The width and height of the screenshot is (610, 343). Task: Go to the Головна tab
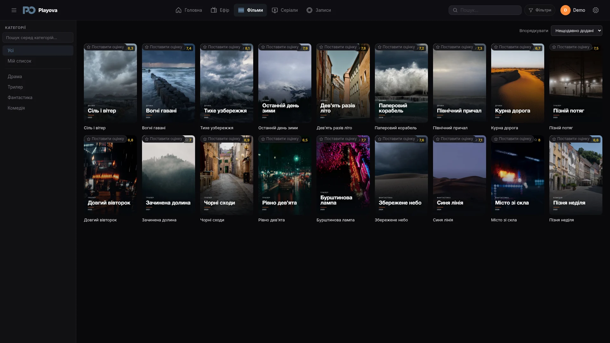189,10
